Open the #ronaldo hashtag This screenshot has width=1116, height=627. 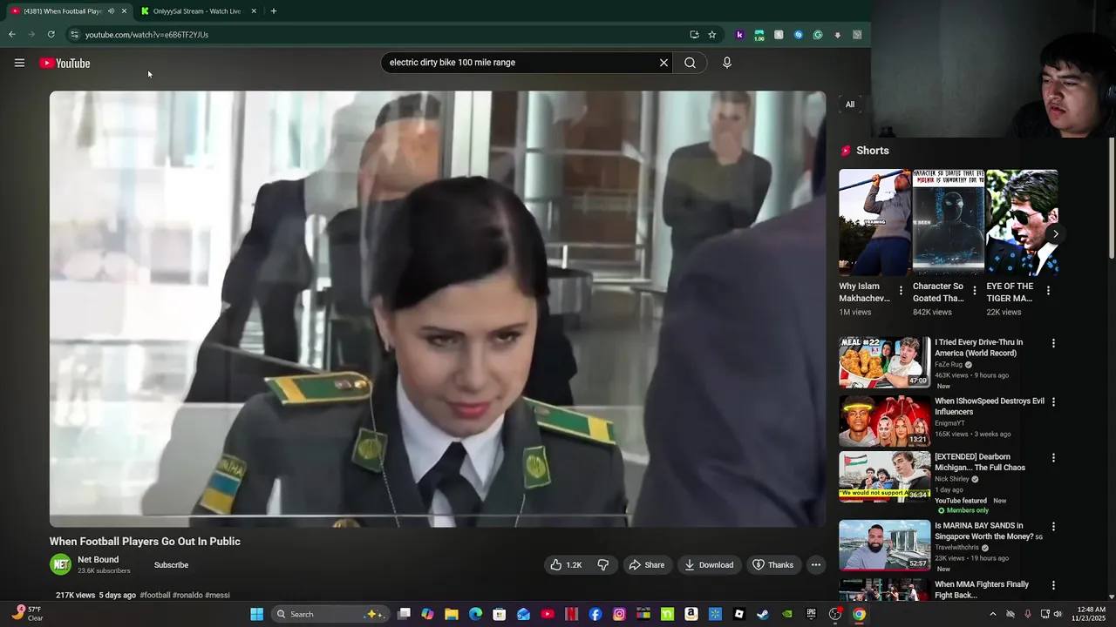[x=187, y=596]
